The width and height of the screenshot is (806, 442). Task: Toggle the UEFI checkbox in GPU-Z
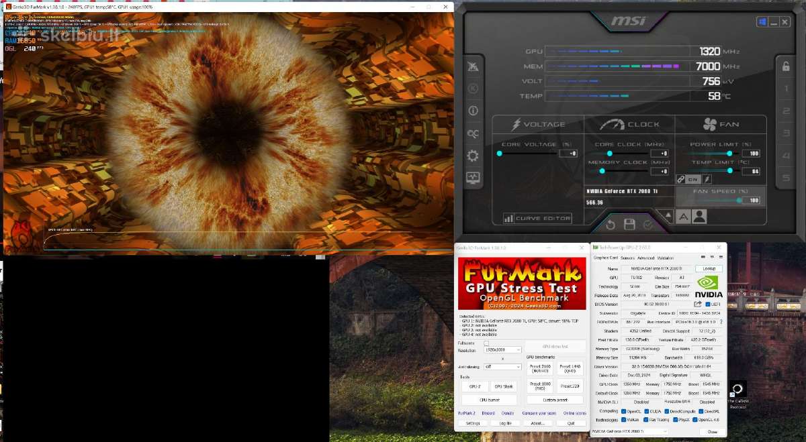tap(708, 304)
